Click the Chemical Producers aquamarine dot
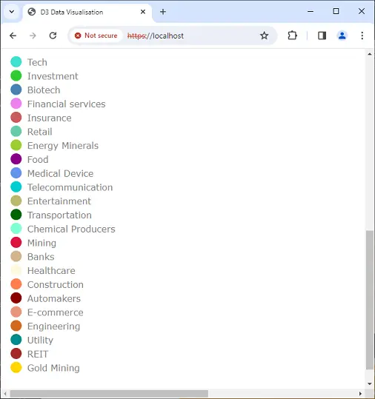Screen dimensions: 375x399 coord(16,229)
